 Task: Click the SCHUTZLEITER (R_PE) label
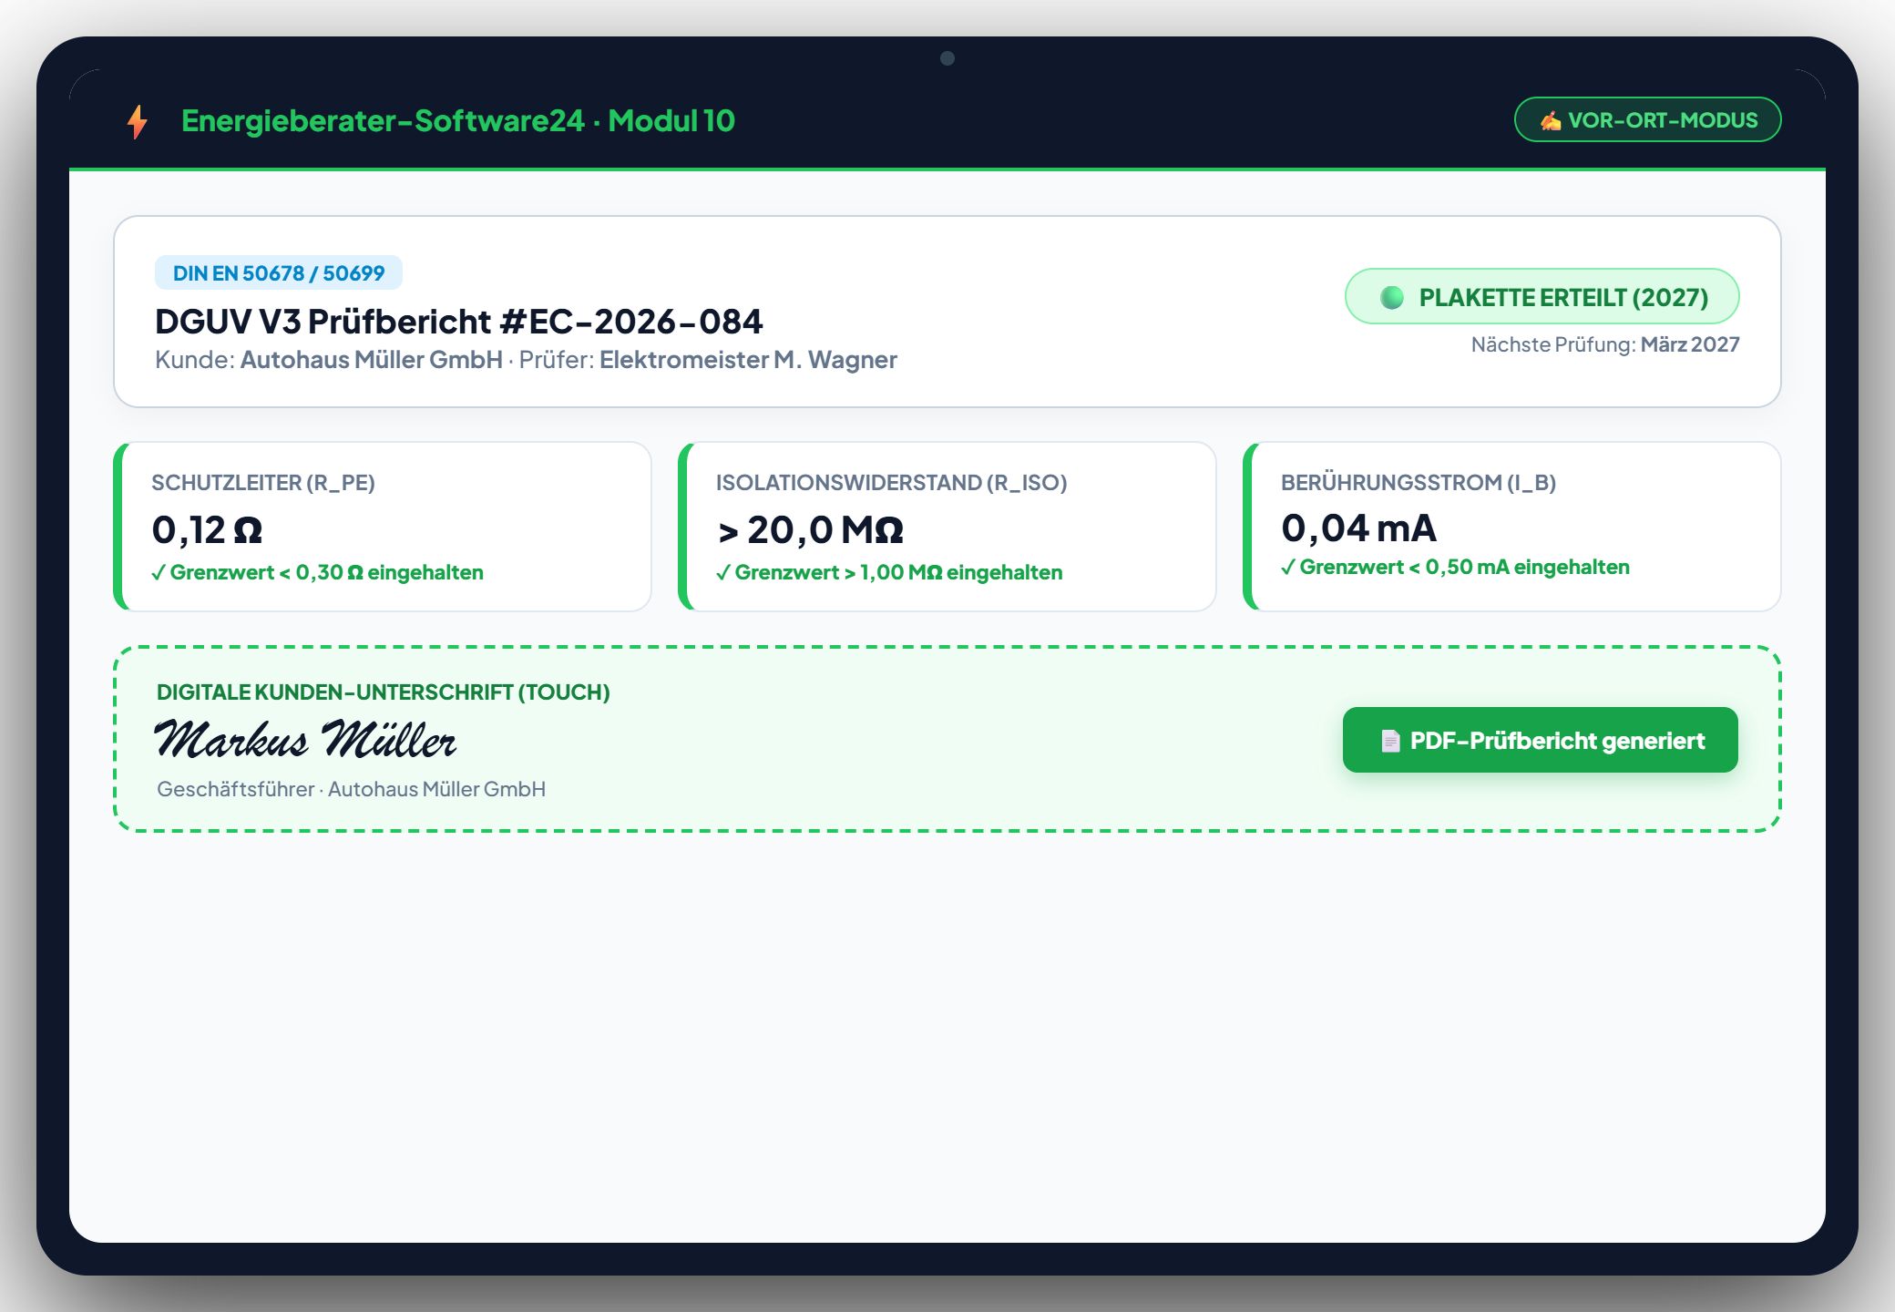263,482
